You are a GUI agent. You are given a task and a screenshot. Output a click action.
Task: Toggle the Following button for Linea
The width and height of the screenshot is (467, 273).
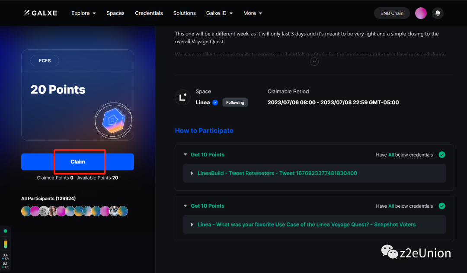(235, 103)
